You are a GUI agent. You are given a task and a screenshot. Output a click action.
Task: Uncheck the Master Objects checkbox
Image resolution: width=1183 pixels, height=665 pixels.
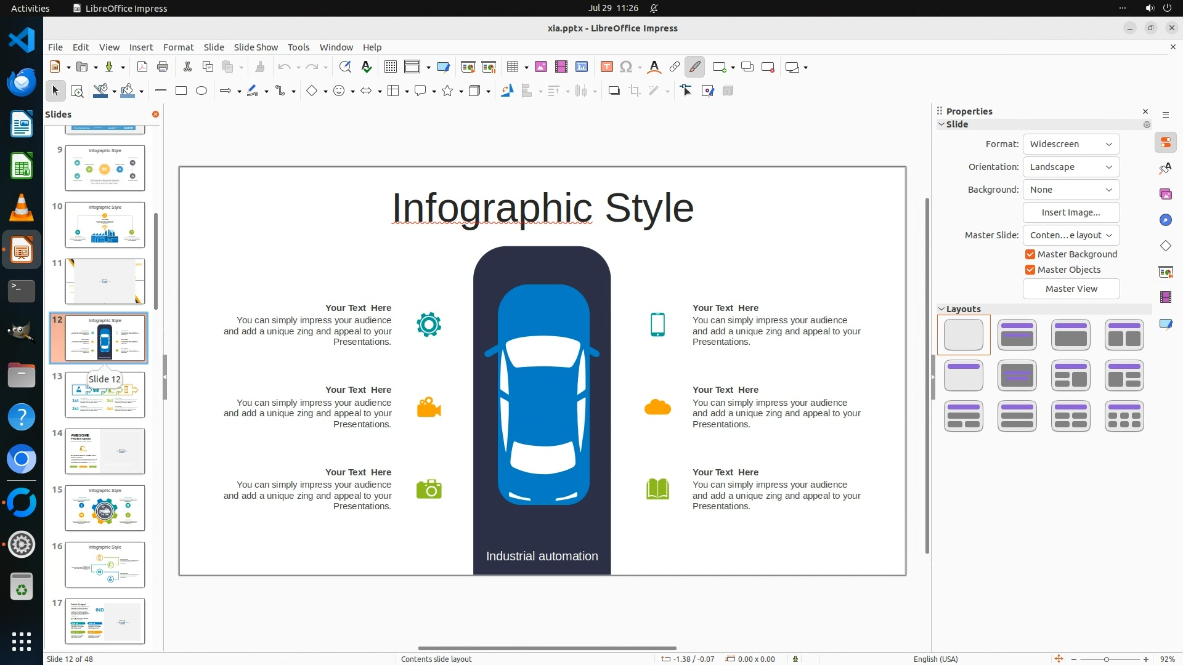coord(1030,270)
